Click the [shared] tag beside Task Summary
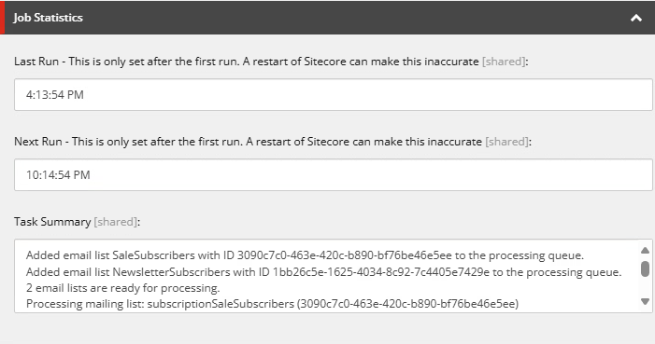 coord(115,222)
